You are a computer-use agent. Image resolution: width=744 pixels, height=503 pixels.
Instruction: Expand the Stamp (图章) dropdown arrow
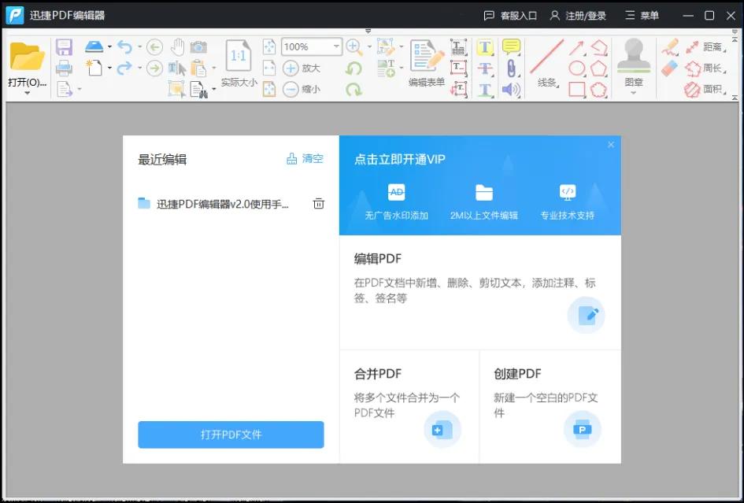click(x=633, y=94)
